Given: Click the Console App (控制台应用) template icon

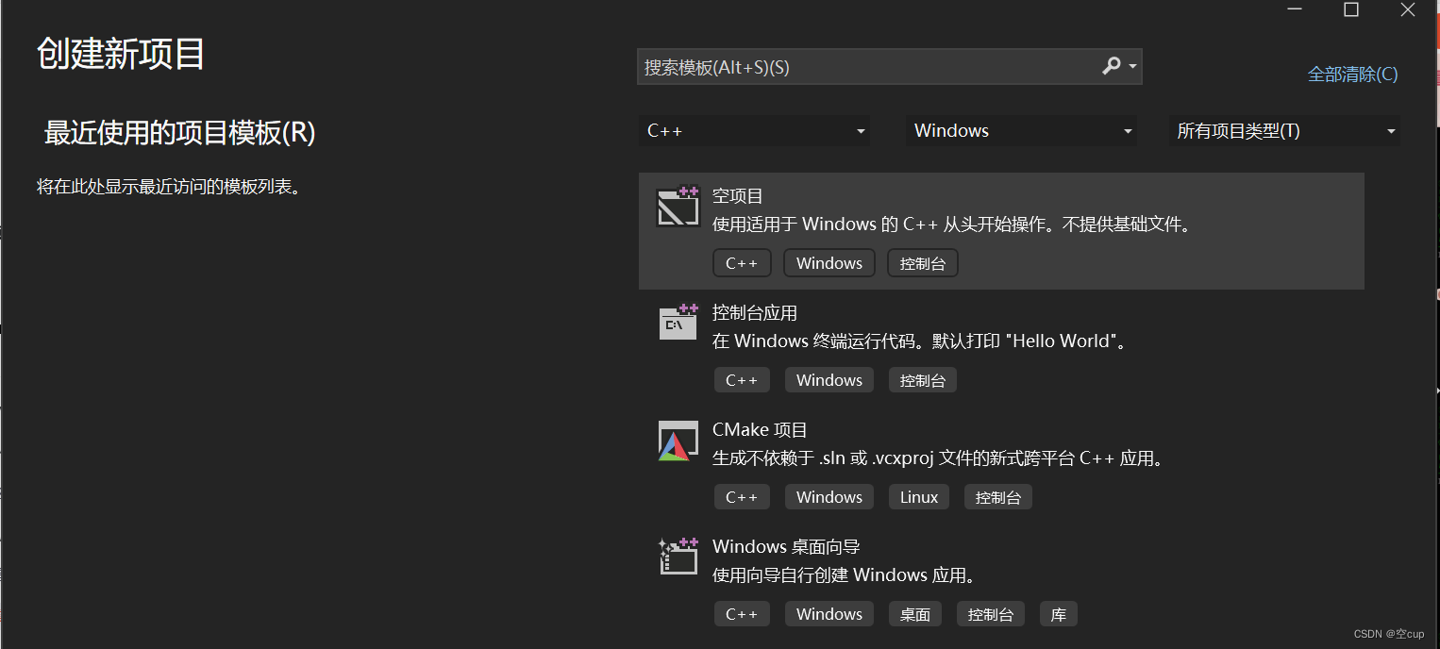Looking at the screenshot, I should 678,323.
